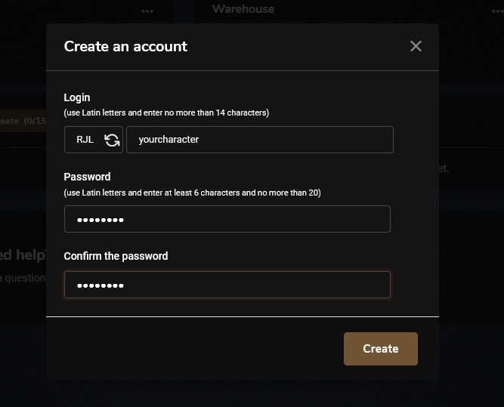Click the Create an account title

[125, 46]
